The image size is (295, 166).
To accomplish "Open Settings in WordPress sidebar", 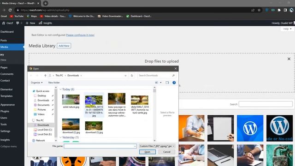I will click(5, 131).
